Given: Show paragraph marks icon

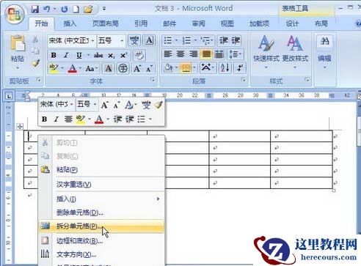Looking at the screenshot, I should coord(240,67).
